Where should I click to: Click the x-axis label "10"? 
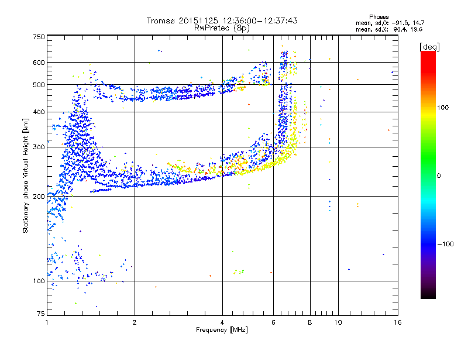tap(338, 322)
